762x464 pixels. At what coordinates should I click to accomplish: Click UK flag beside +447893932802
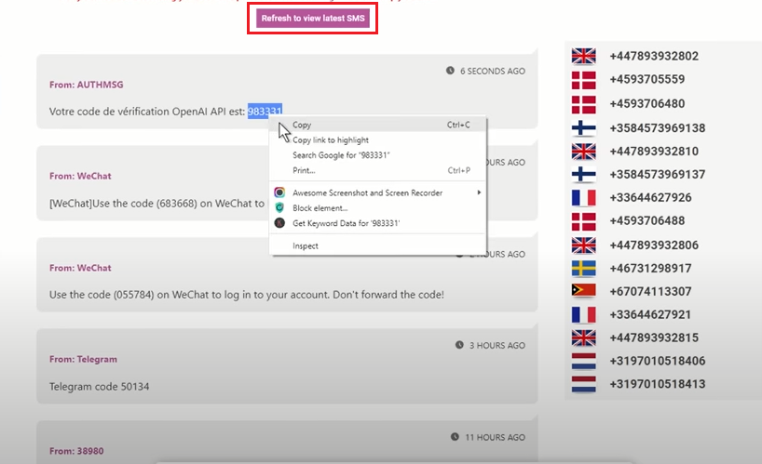click(584, 56)
